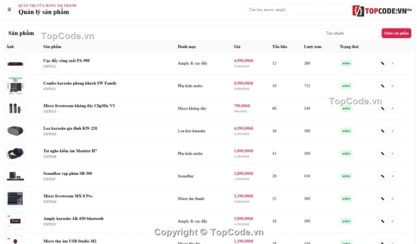Open the Loa karaoke gia đình KW-220 name
Viewport: 417px width, 244px height.
pos(70,128)
